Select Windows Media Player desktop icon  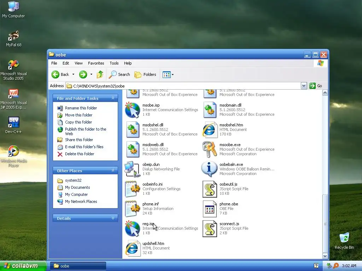point(14,156)
